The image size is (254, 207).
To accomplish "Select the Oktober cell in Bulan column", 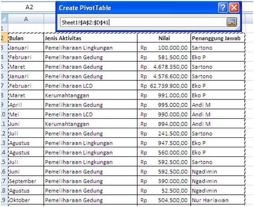I will point(26,200).
